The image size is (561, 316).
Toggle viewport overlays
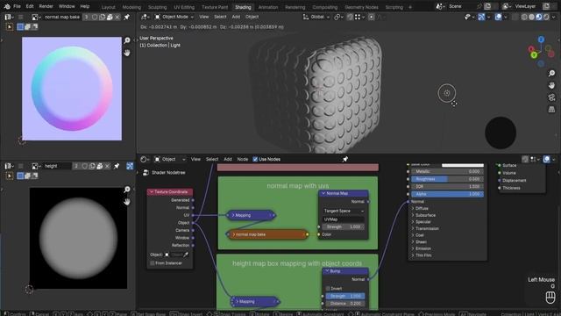498,17
